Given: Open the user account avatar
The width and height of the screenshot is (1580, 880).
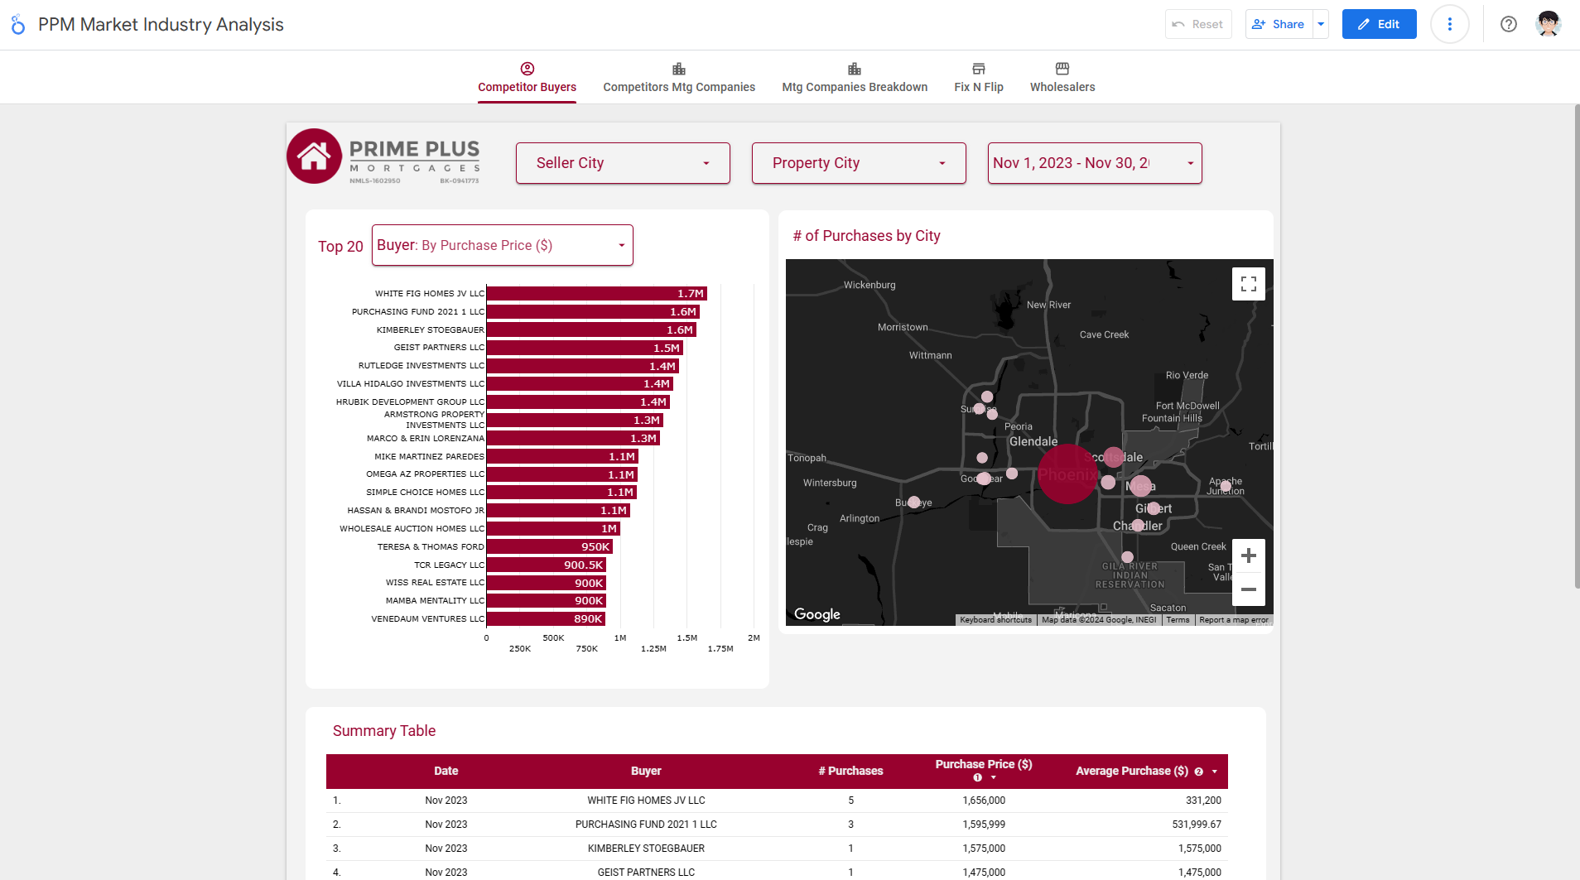Looking at the screenshot, I should pos(1548,24).
